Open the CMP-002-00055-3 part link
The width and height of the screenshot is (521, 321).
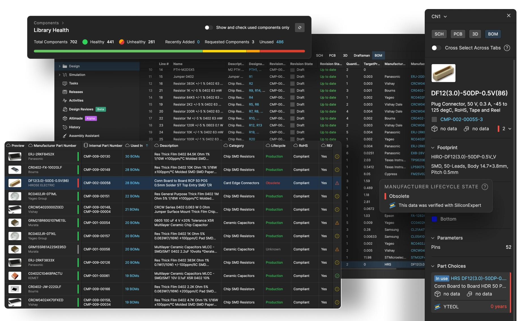coord(461,120)
